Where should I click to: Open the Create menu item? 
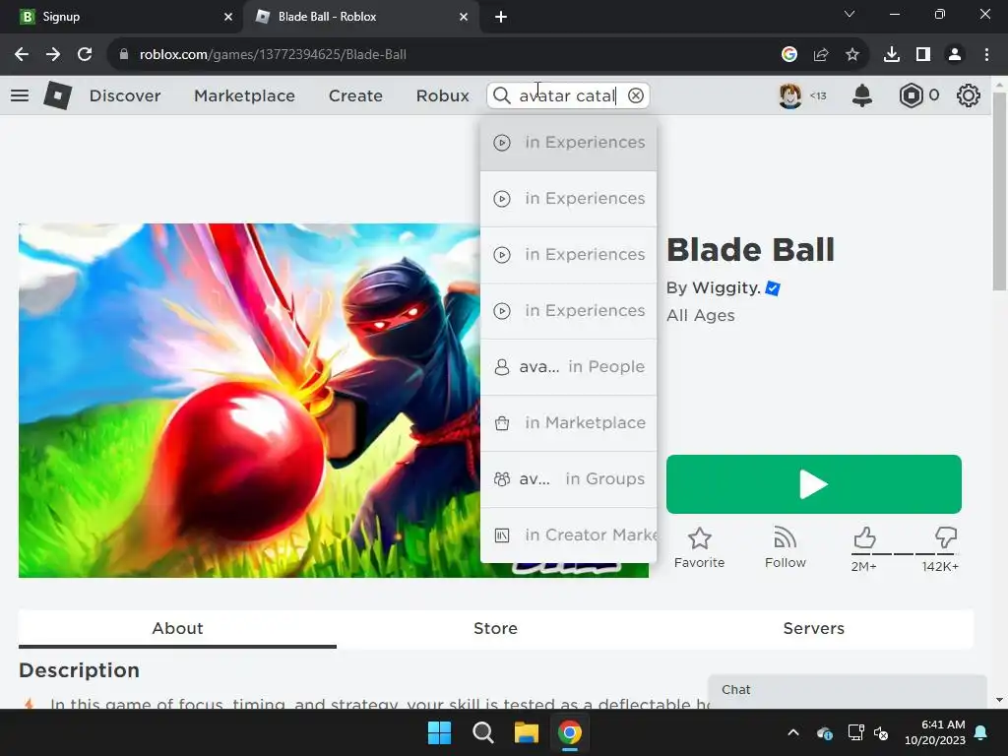coord(355,95)
